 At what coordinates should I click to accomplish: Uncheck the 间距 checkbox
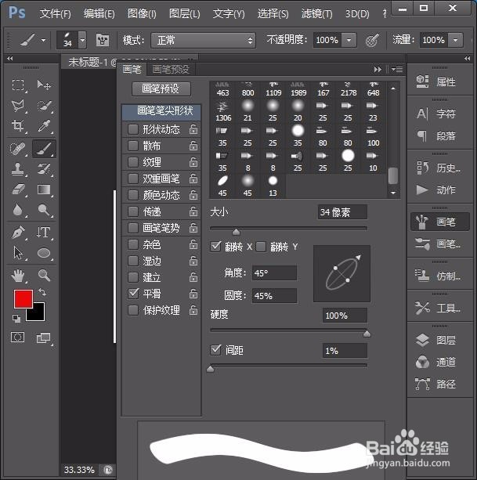click(x=215, y=350)
